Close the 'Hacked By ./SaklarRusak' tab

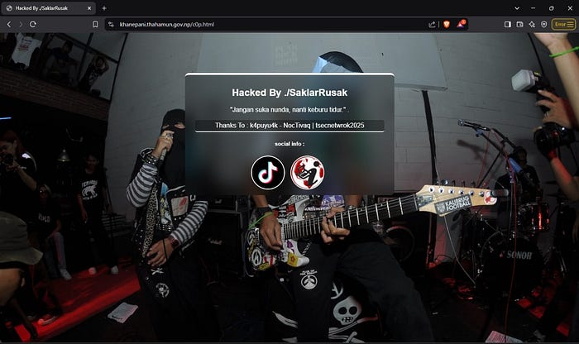(89, 8)
